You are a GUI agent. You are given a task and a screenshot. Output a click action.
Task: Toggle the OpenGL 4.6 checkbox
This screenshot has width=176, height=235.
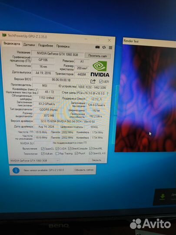90,153
